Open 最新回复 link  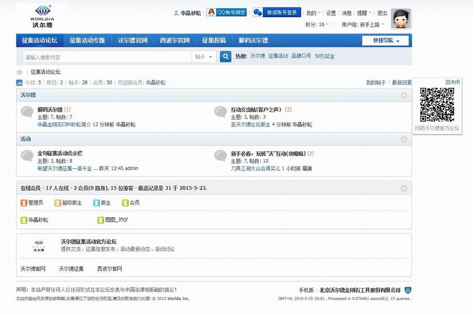[402, 83]
